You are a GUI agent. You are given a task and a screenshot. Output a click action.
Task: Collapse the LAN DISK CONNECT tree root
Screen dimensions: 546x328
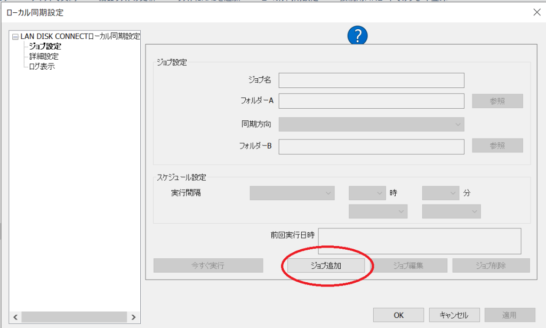click(15, 37)
